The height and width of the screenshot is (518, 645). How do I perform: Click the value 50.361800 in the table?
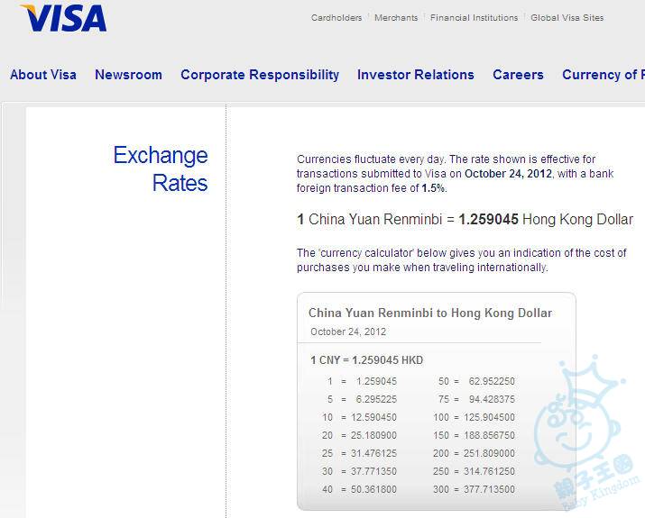373,490
